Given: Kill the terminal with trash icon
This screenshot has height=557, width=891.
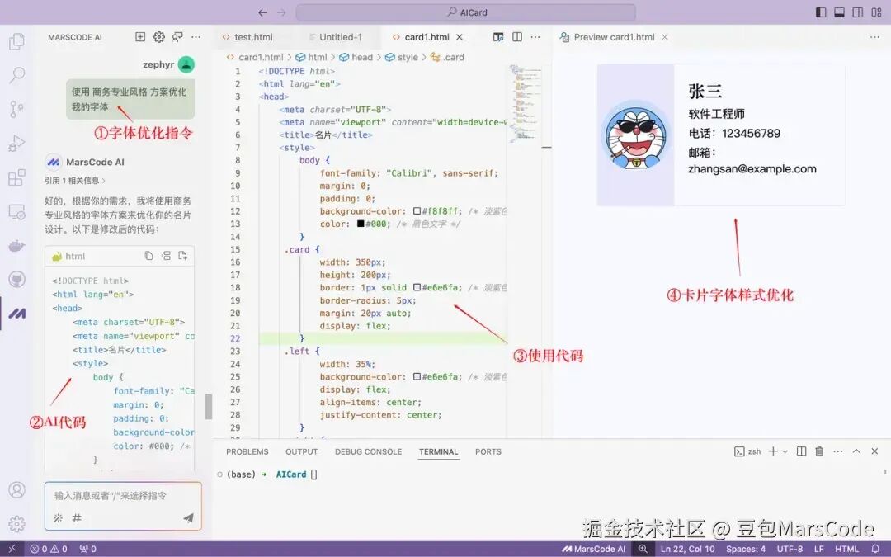Looking at the screenshot, I should coord(819,451).
